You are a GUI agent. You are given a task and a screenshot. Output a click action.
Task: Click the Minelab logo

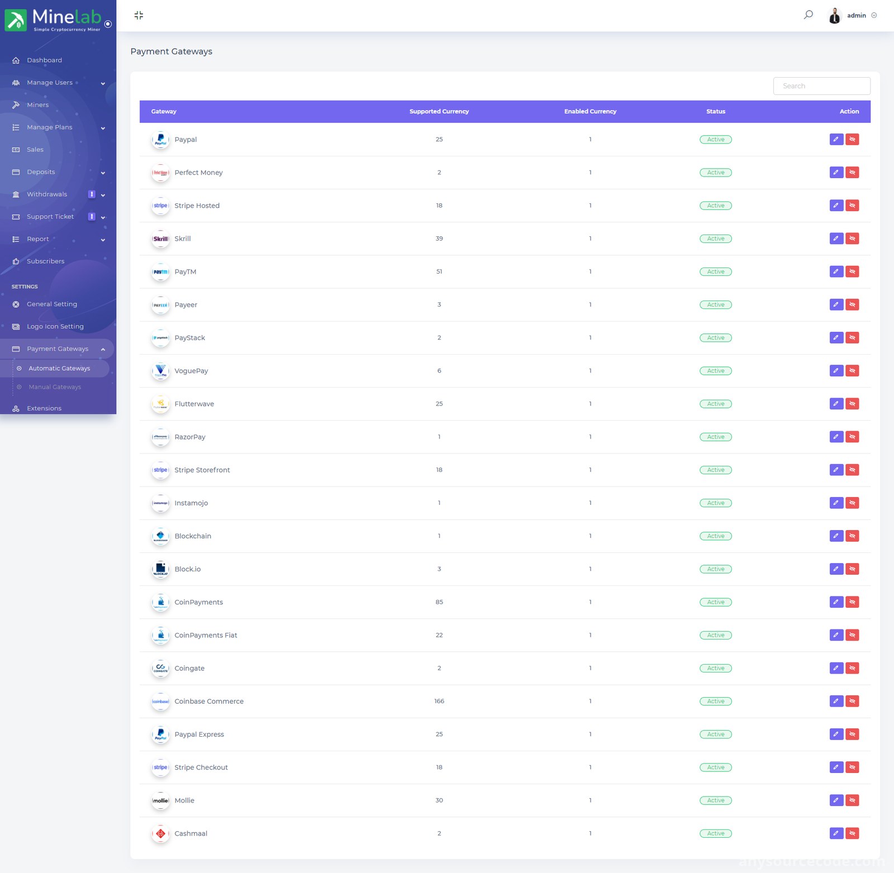click(53, 20)
